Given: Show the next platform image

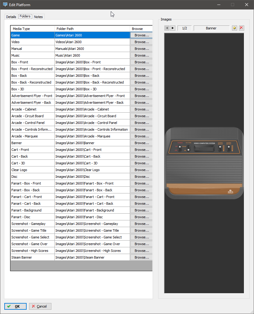Looking at the screenshot, I should click(173, 28).
